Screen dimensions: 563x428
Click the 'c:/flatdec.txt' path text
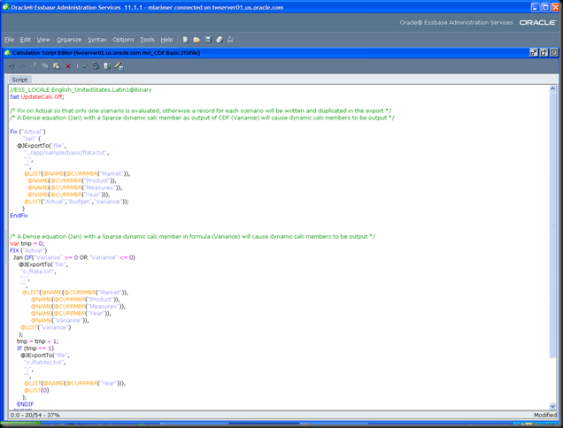pos(45,363)
